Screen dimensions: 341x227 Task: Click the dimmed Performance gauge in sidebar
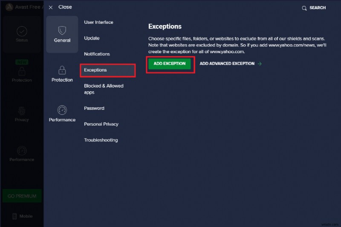[22, 151]
